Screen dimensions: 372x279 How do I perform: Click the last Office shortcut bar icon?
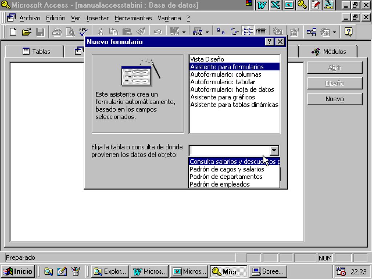coord(329,5)
